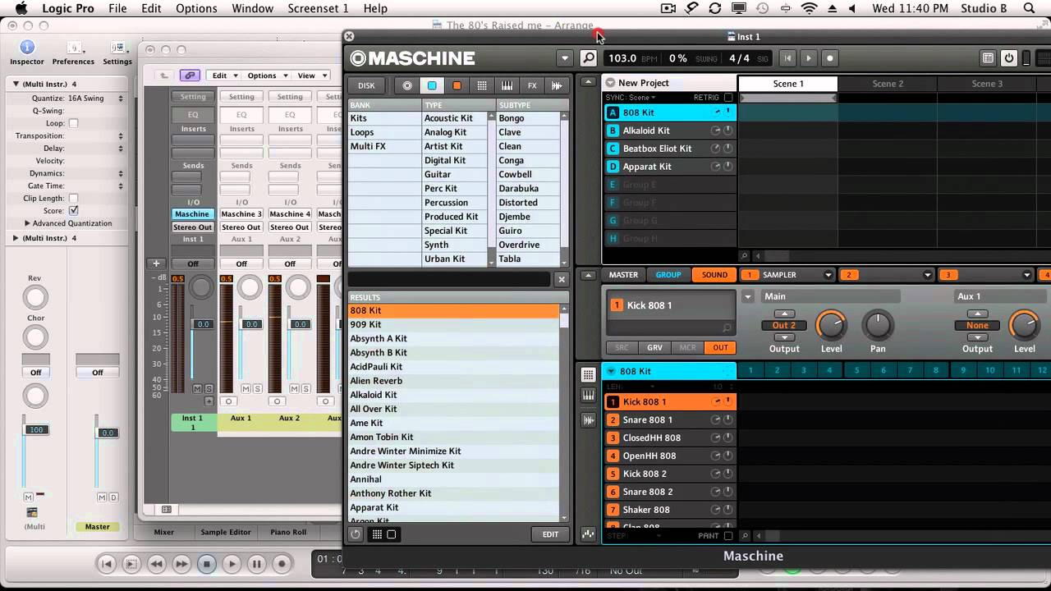Select the Samples waveform browser filter icon
The image size is (1051, 591).
[557, 85]
